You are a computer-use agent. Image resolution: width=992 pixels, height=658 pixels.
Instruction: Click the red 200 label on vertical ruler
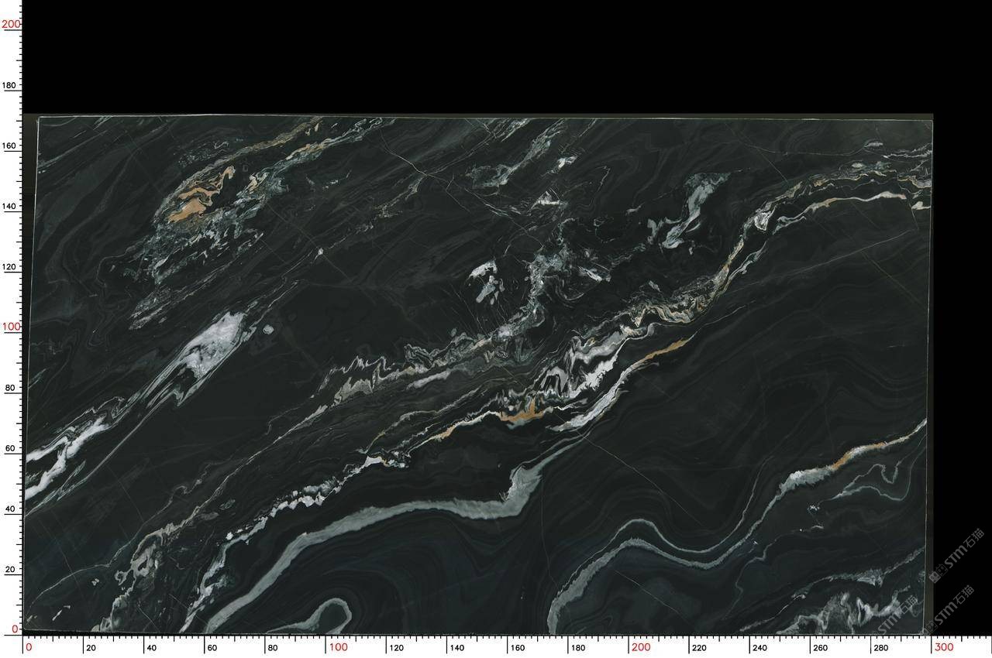click(x=10, y=24)
